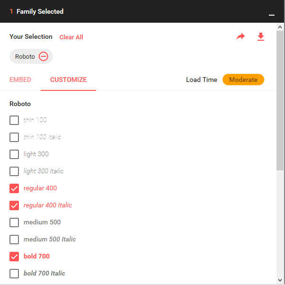Select the CUSTOMIZE tab
Screen dimensions: 285x285
click(68, 80)
